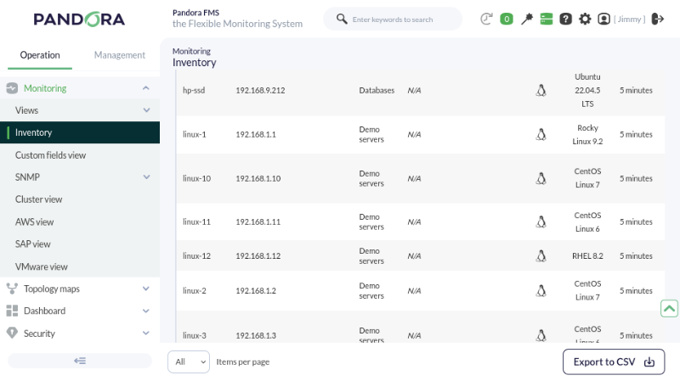The width and height of the screenshot is (680, 381).
Task: Open the green server status icon
Action: pyautogui.click(x=547, y=19)
